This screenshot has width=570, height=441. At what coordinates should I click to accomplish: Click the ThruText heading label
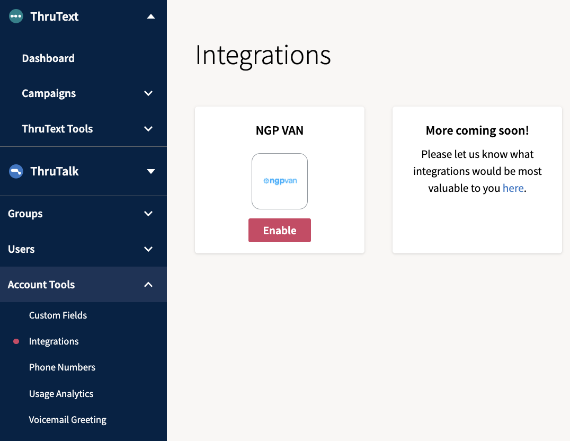pyautogui.click(x=55, y=16)
